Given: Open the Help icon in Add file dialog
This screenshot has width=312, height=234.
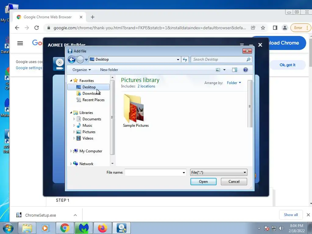Looking at the screenshot, I should [246, 70].
